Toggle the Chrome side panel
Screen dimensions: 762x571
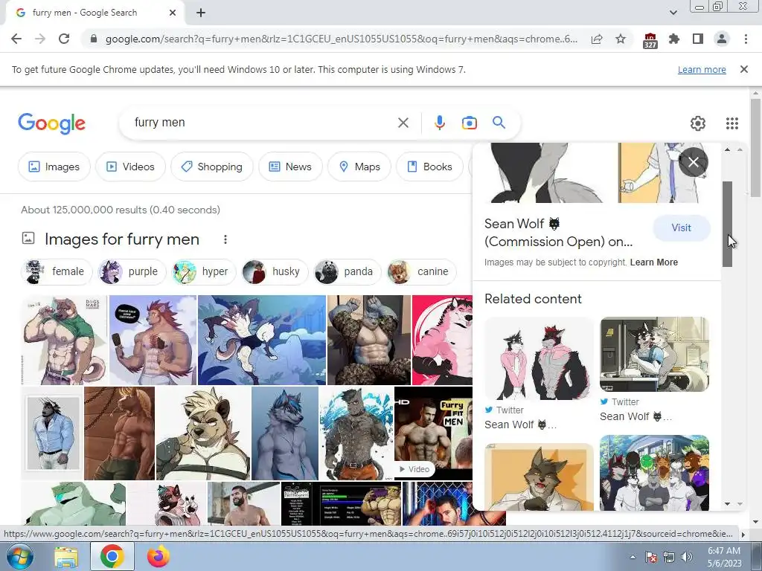tap(698, 39)
